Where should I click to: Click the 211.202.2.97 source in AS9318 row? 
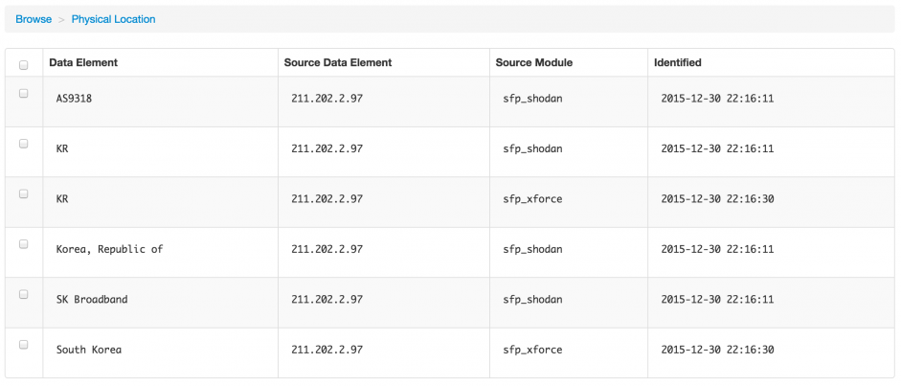pos(327,99)
